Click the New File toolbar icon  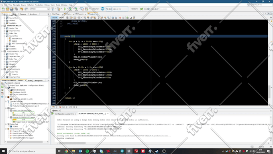point(3,9)
